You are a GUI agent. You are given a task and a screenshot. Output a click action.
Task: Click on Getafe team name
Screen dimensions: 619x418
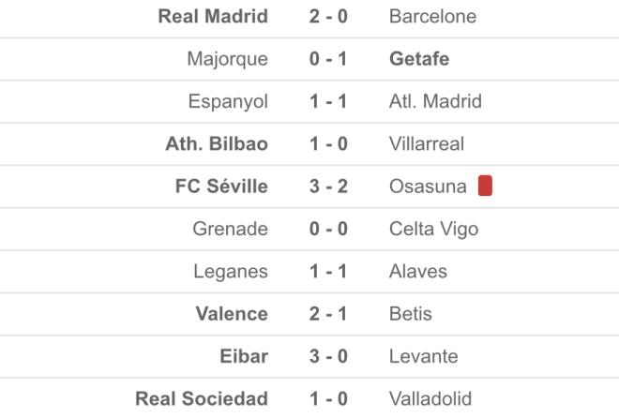point(418,59)
